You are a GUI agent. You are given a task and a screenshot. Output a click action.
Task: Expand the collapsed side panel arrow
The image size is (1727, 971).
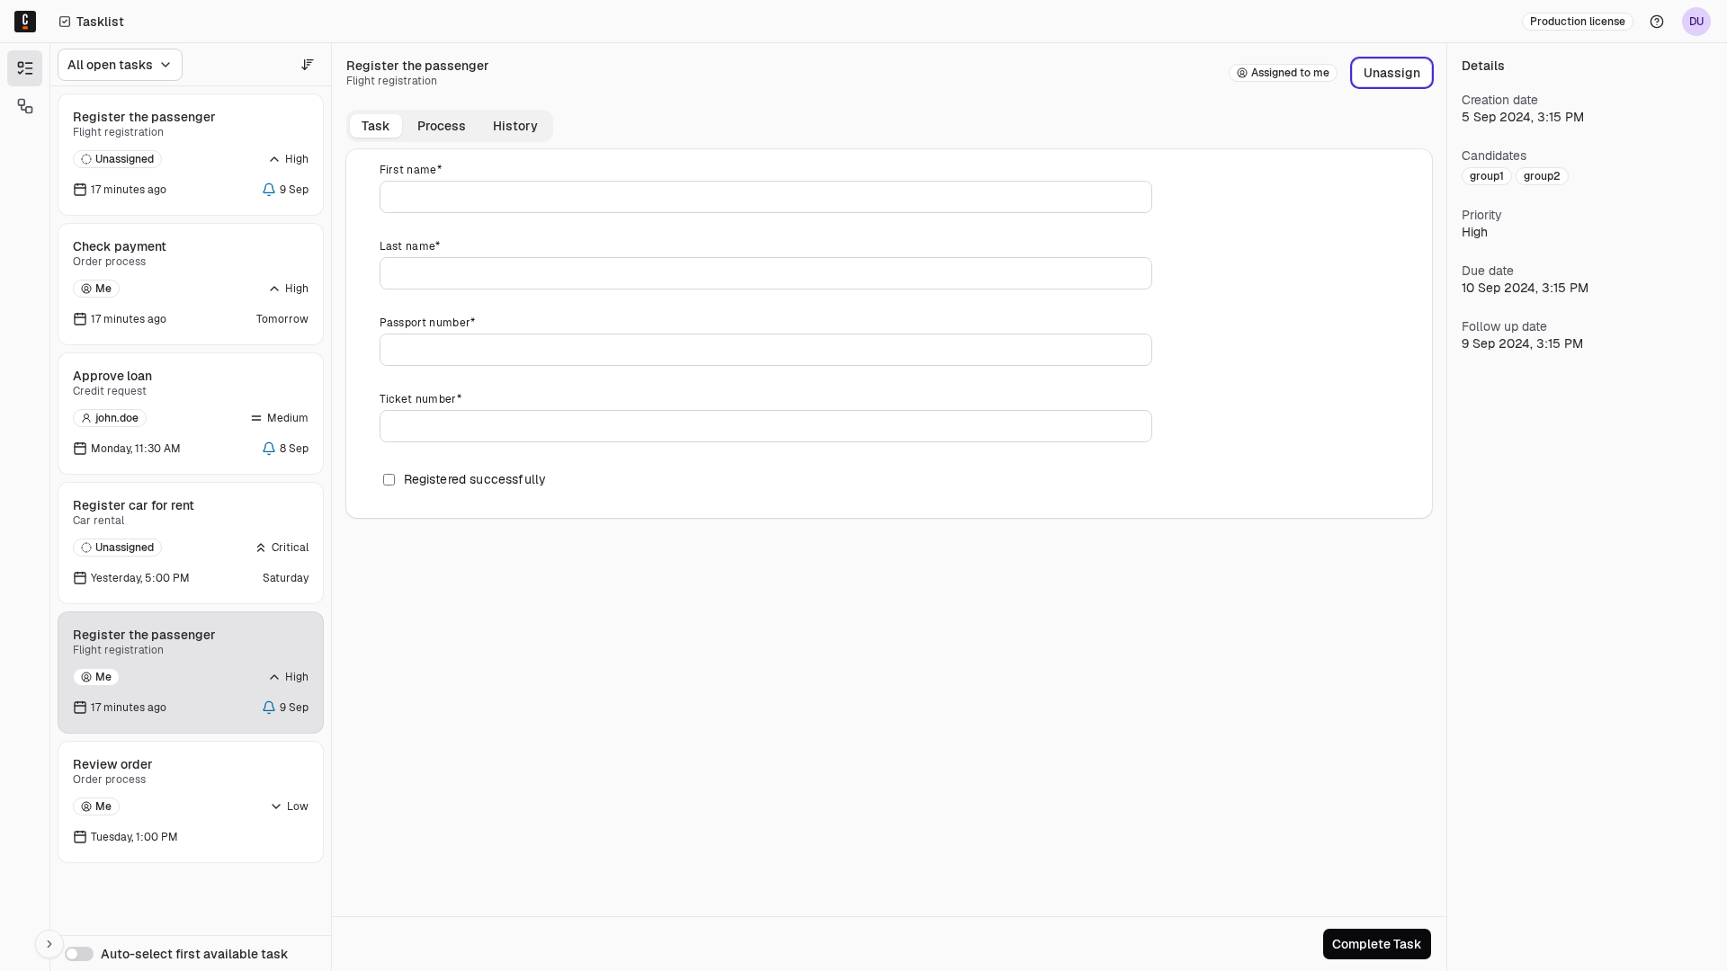coord(49,944)
